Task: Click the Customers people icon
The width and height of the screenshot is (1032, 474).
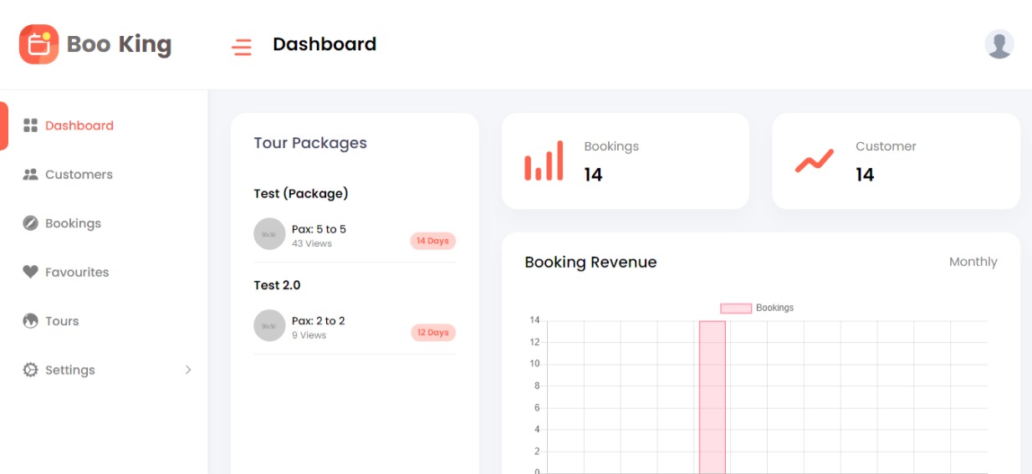Action: [x=31, y=175]
